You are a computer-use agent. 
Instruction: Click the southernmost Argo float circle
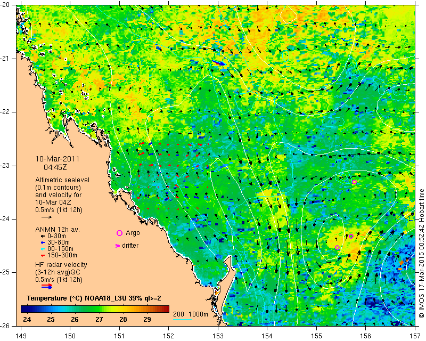click(337, 247)
